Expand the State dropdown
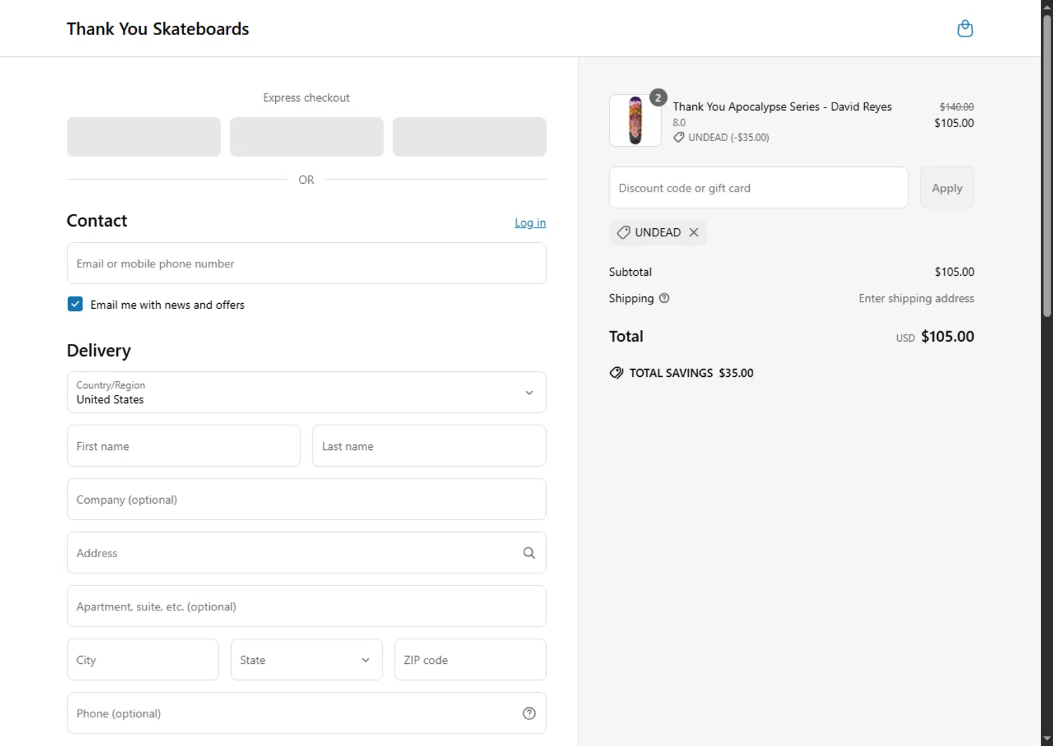Viewport: 1053px width, 746px height. pos(307,660)
